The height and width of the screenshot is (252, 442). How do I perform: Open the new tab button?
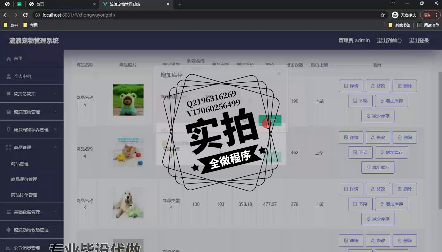point(180,4)
